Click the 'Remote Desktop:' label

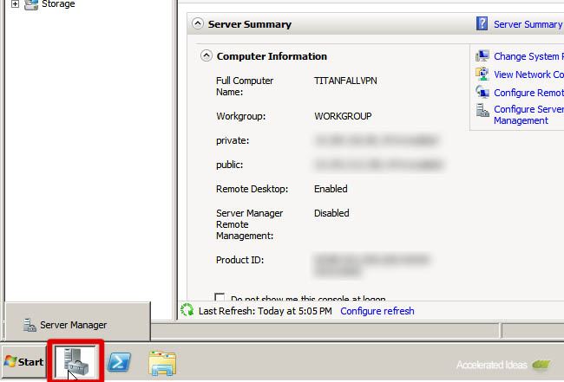252,189
